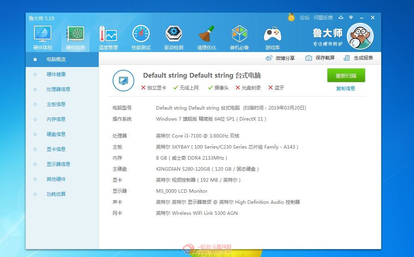414x257 pixels.
Task: Click the SKYBAY motherboard entry
Action: (x=227, y=147)
